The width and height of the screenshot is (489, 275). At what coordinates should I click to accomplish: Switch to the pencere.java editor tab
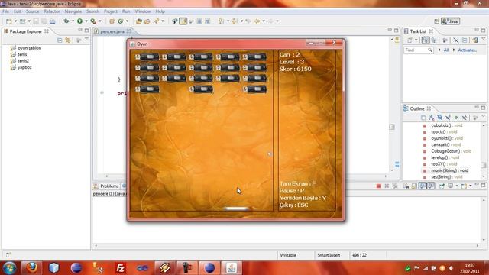tap(112, 31)
